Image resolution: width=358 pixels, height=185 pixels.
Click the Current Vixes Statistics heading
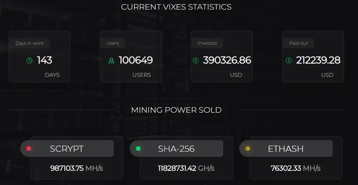pos(176,7)
